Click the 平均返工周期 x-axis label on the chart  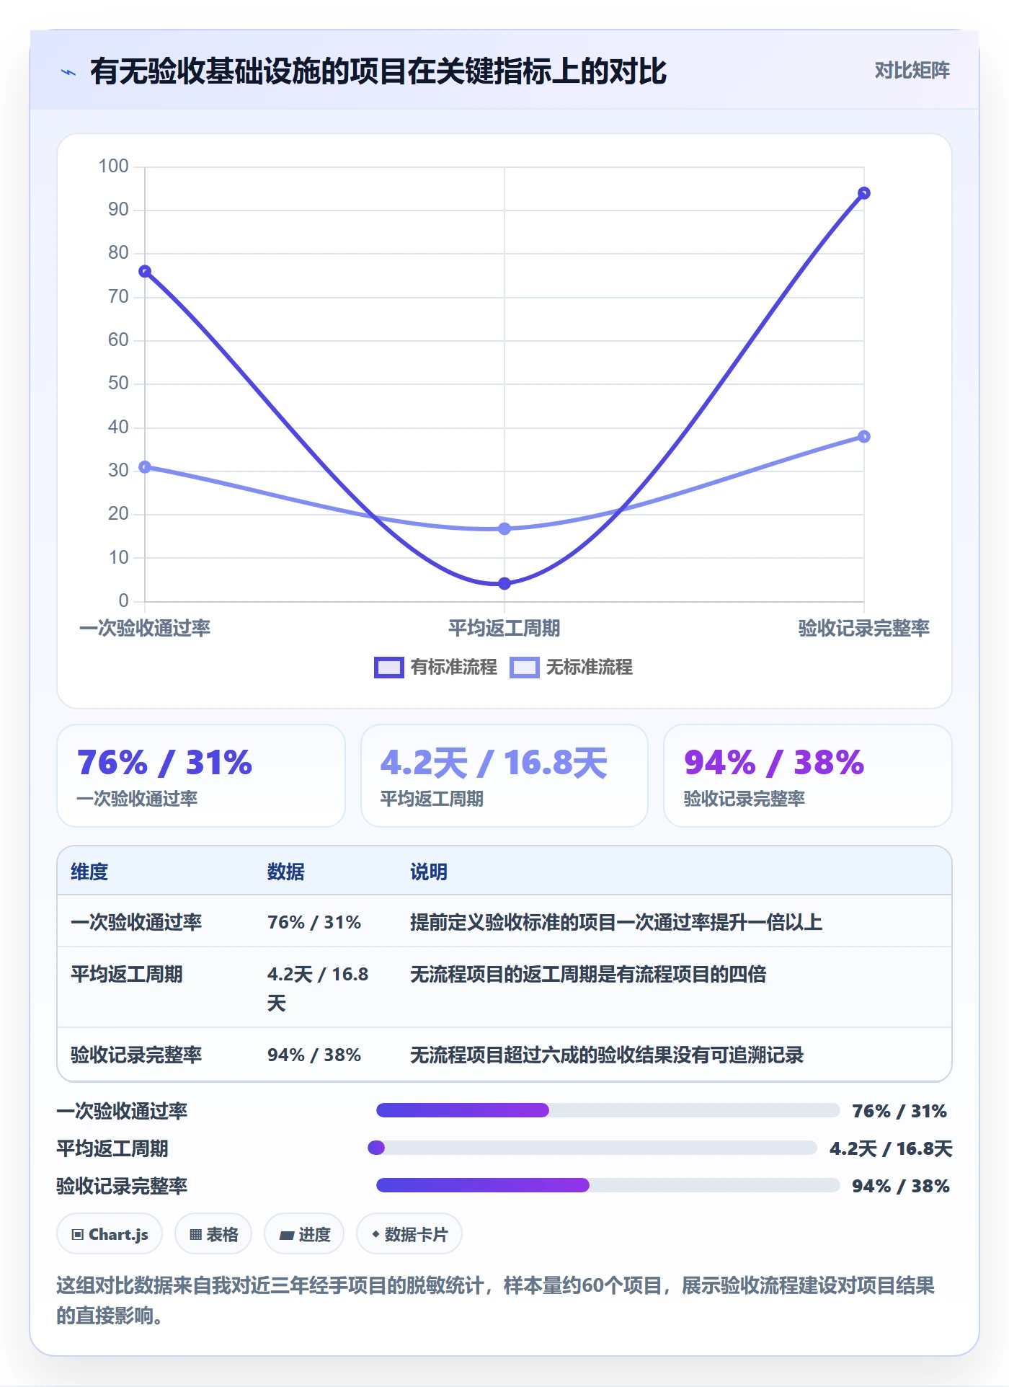coord(504,628)
